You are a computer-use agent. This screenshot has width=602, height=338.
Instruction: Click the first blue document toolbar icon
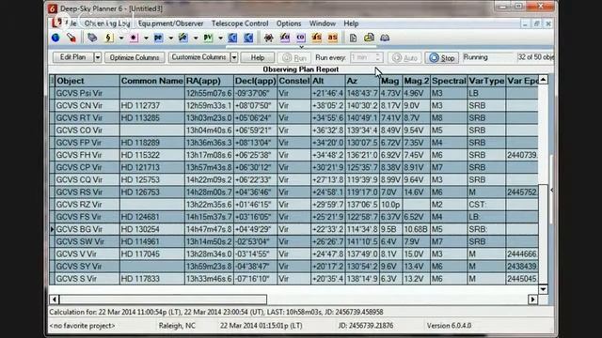point(232,38)
